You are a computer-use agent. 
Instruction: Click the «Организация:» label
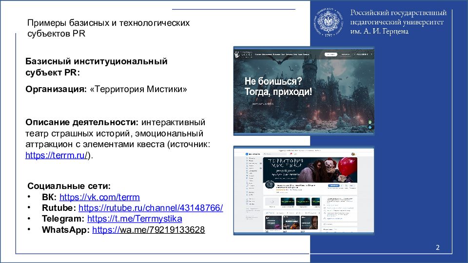tap(56, 89)
